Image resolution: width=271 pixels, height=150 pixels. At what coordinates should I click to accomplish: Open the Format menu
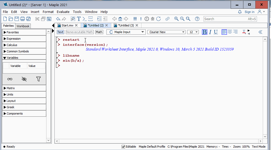(x=48, y=12)
